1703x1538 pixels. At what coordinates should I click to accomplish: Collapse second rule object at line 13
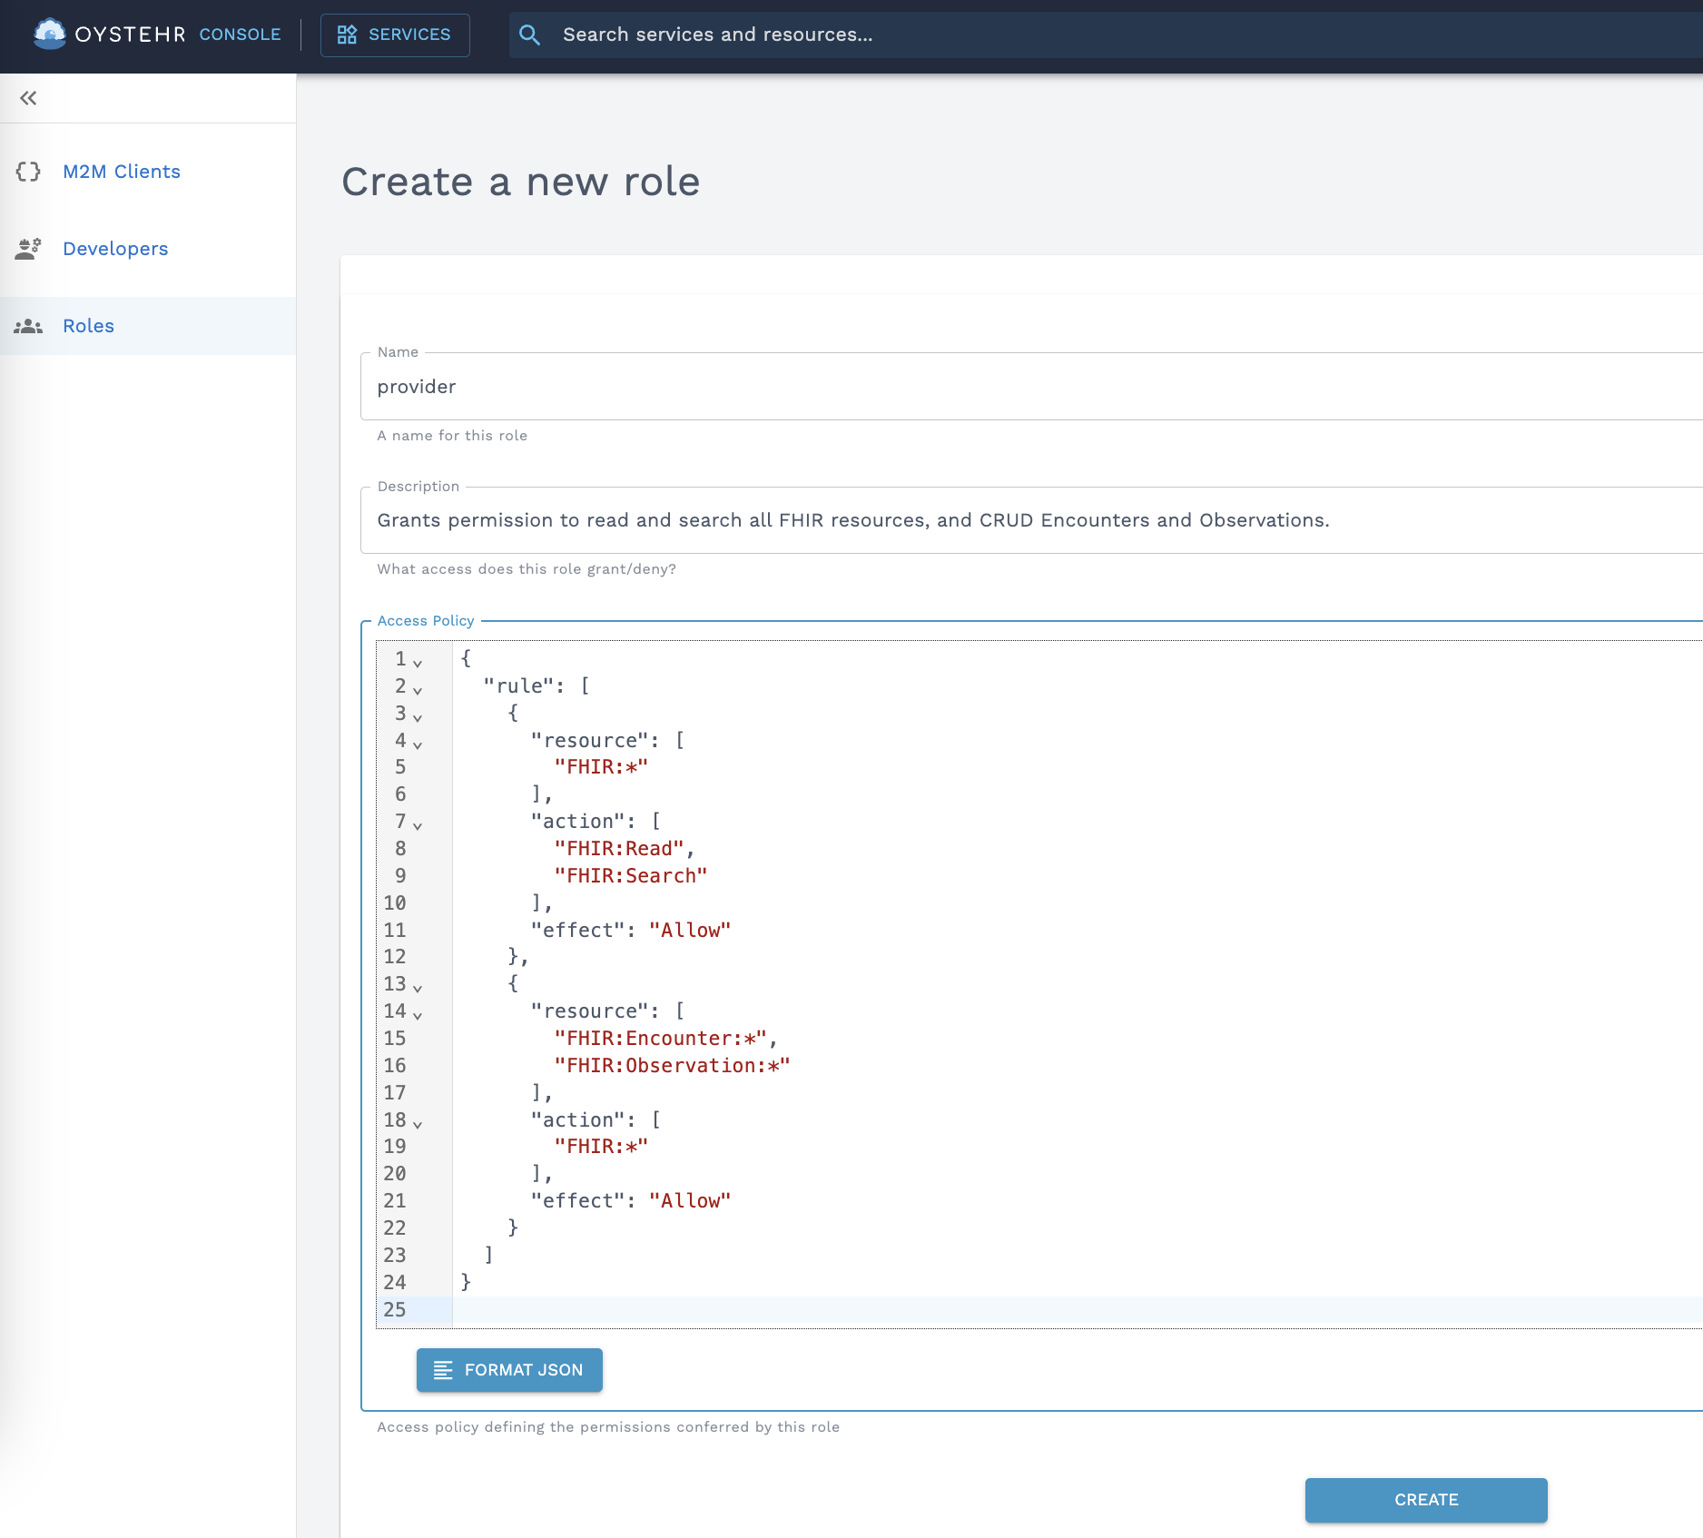(418, 988)
